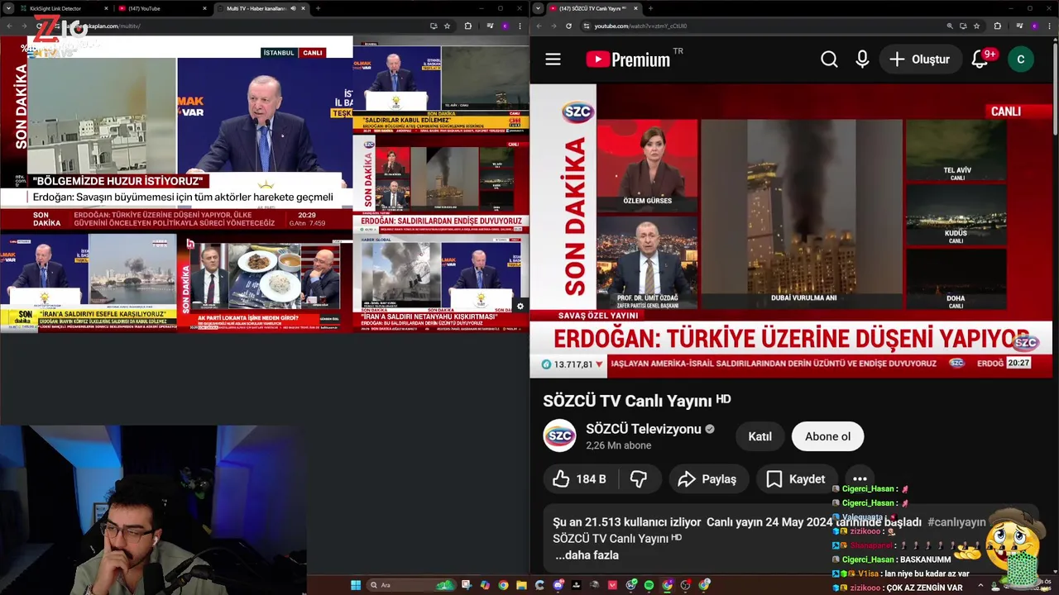
Task: Start voice search with microphone icon
Action: pyautogui.click(x=862, y=59)
